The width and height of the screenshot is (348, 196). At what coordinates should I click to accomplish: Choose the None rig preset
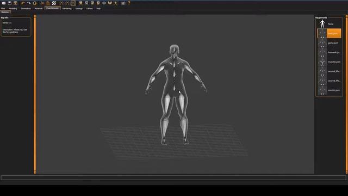330,24
